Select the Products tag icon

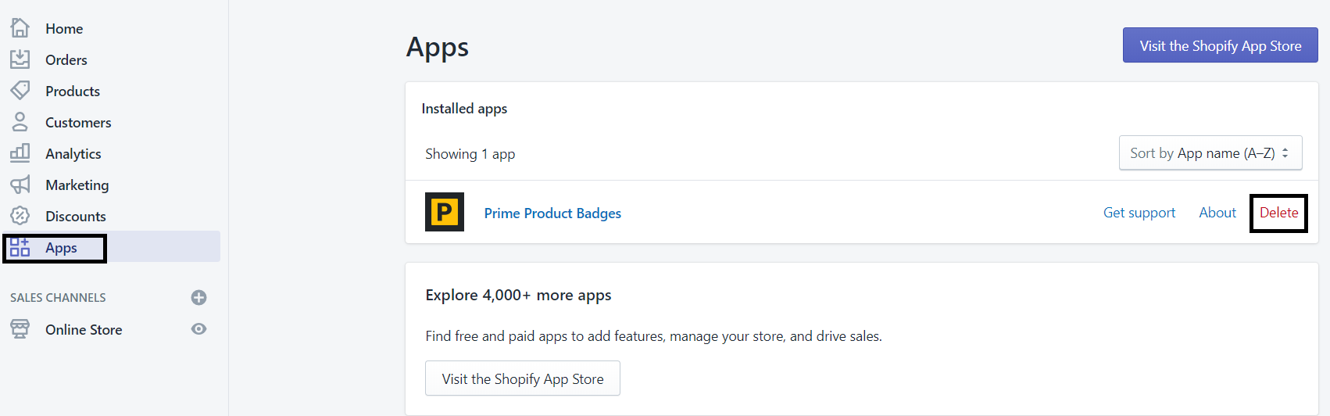click(x=20, y=91)
